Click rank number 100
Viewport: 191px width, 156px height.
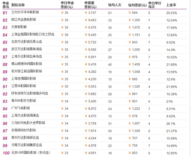[6, 153]
